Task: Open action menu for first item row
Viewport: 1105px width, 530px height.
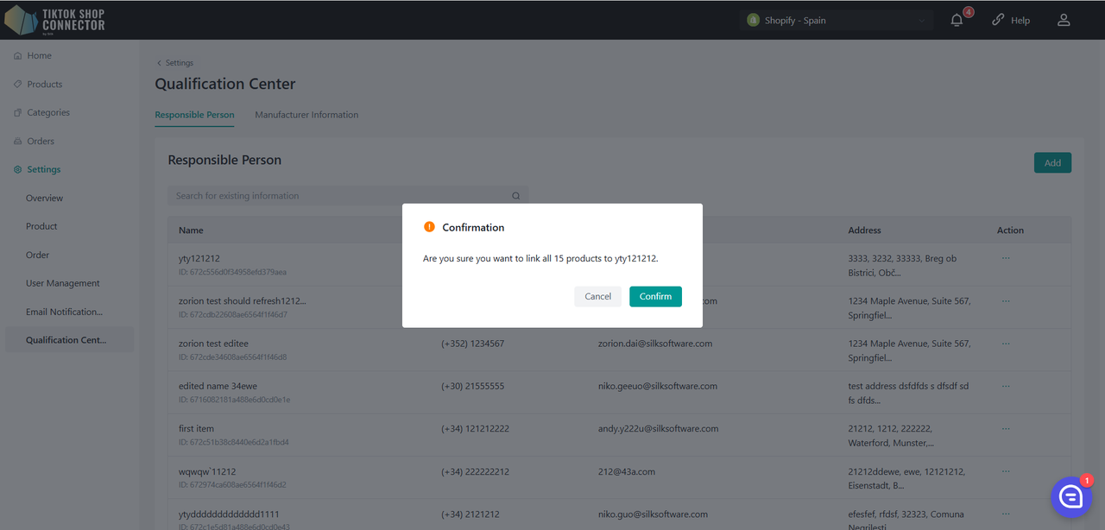Action: 1006,428
